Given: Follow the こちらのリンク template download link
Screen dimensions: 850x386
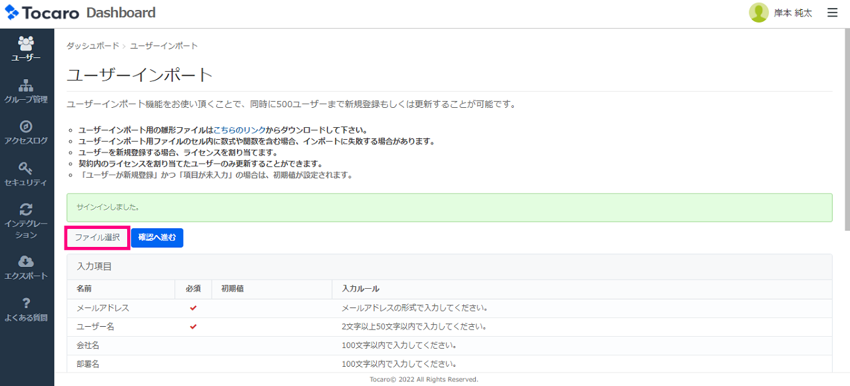Looking at the screenshot, I should pos(239,130).
